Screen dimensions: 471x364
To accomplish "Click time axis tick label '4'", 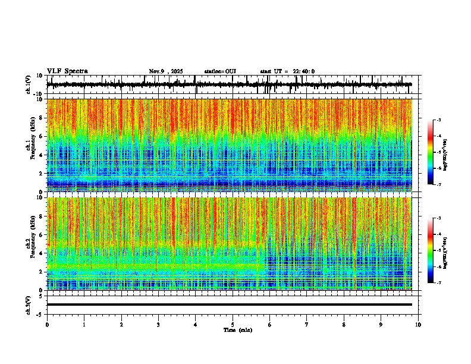I will point(195,325).
